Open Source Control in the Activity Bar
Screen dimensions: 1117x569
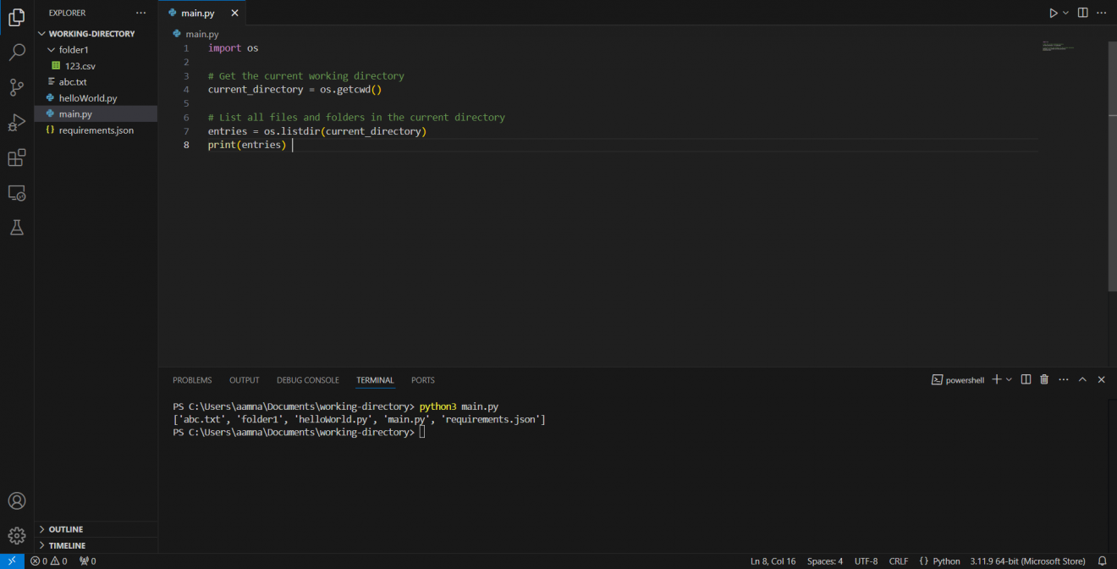(17, 87)
